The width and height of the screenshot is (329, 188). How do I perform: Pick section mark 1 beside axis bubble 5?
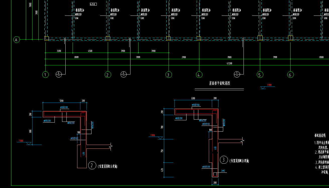point(237,74)
